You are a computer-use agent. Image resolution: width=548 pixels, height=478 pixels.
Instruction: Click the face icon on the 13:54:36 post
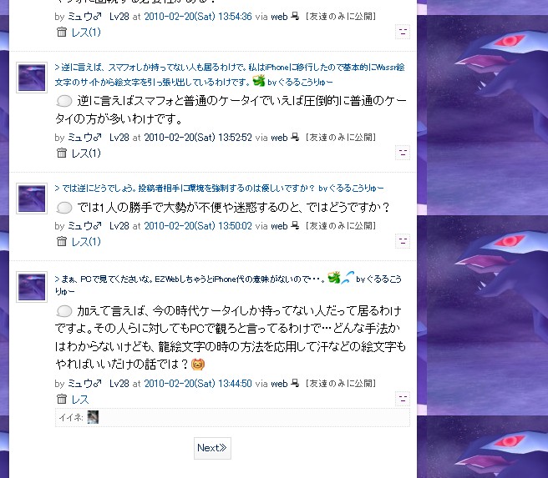(403, 32)
